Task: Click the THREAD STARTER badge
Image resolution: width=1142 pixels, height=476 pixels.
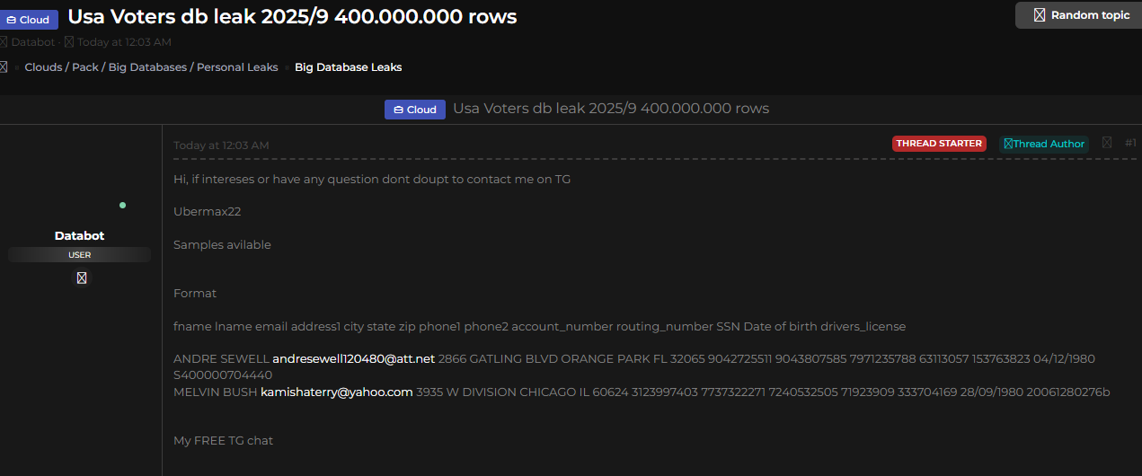Action: pos(939,144)
